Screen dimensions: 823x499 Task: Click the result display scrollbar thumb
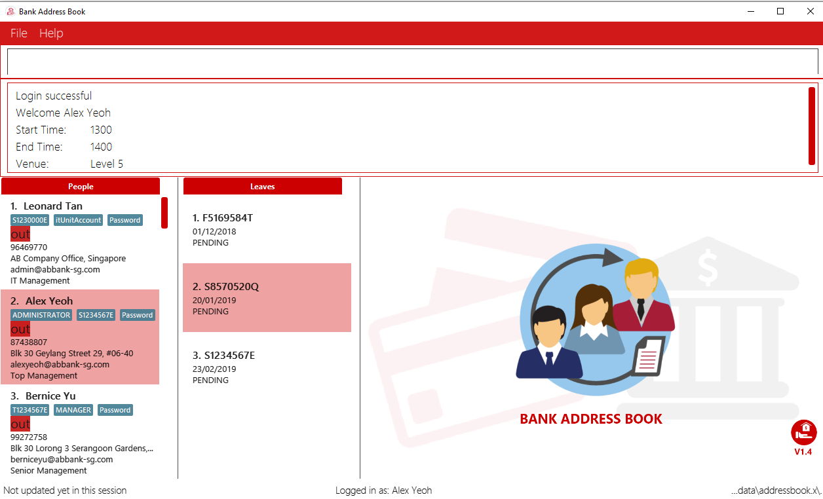coord(812,126)
